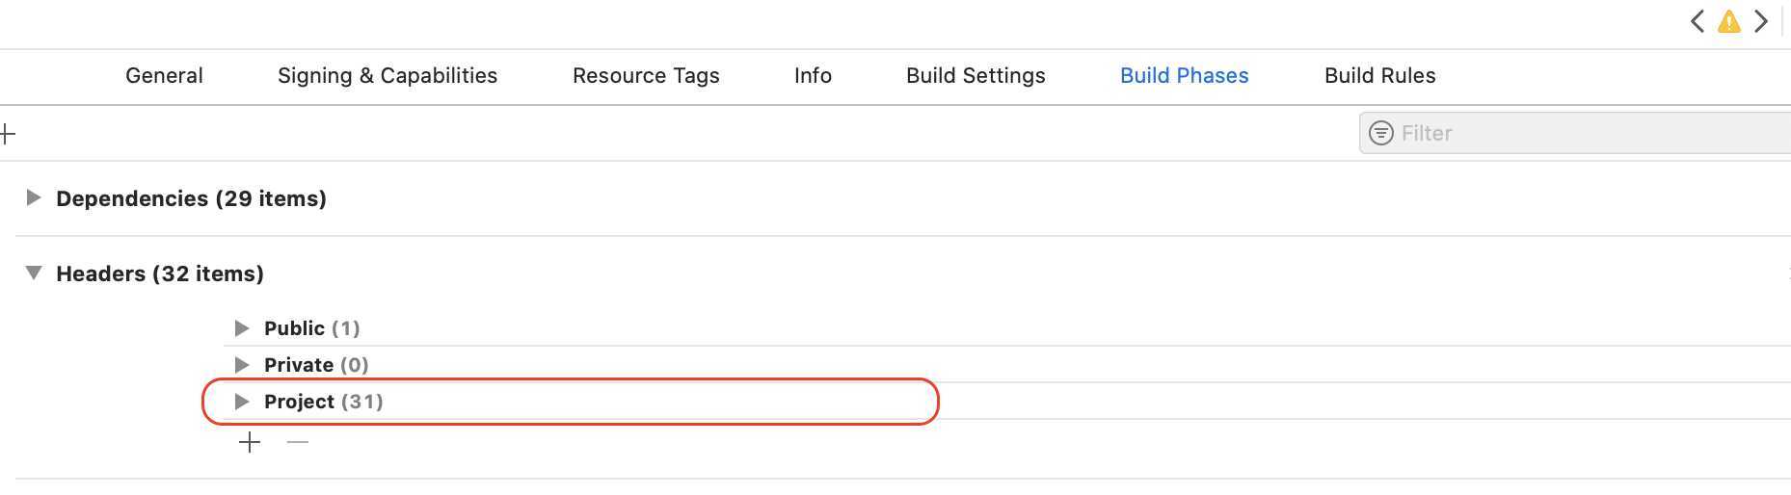
Task: Click the yellow warning issue icon
Action: pyautogui.click(x=1729, y=21)
